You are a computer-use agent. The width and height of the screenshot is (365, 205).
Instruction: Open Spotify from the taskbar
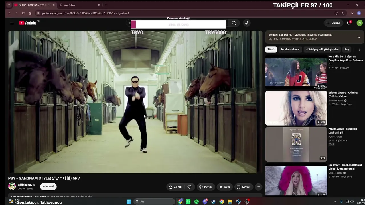click(196, 202)
